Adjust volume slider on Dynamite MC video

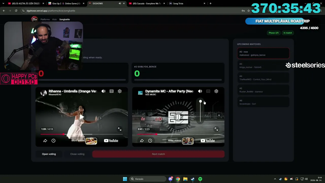point(200,112)
